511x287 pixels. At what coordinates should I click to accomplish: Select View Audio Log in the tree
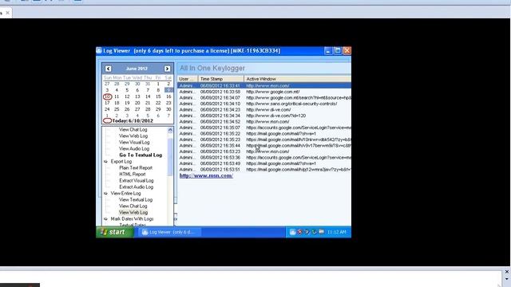coord(134,149)
